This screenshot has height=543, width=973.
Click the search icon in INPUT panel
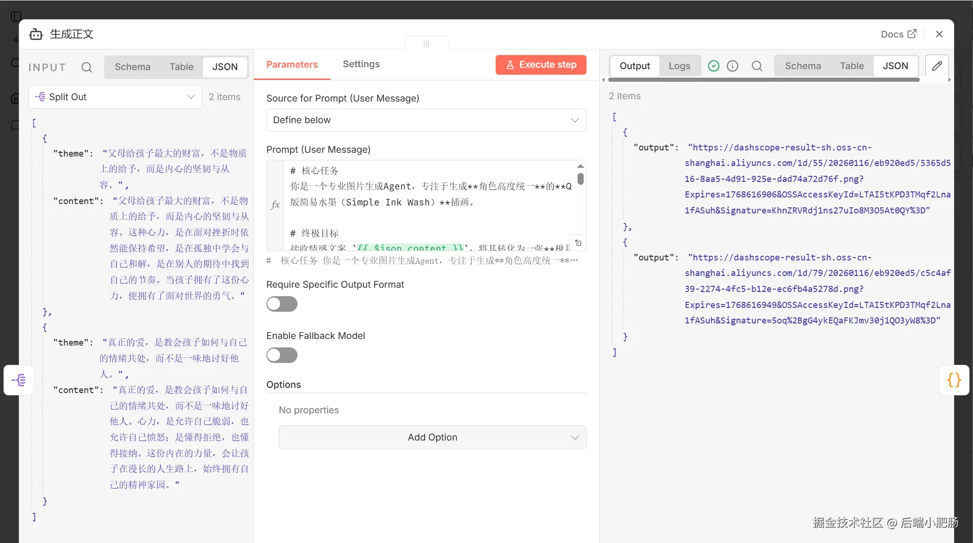click(x=87, y=67)
